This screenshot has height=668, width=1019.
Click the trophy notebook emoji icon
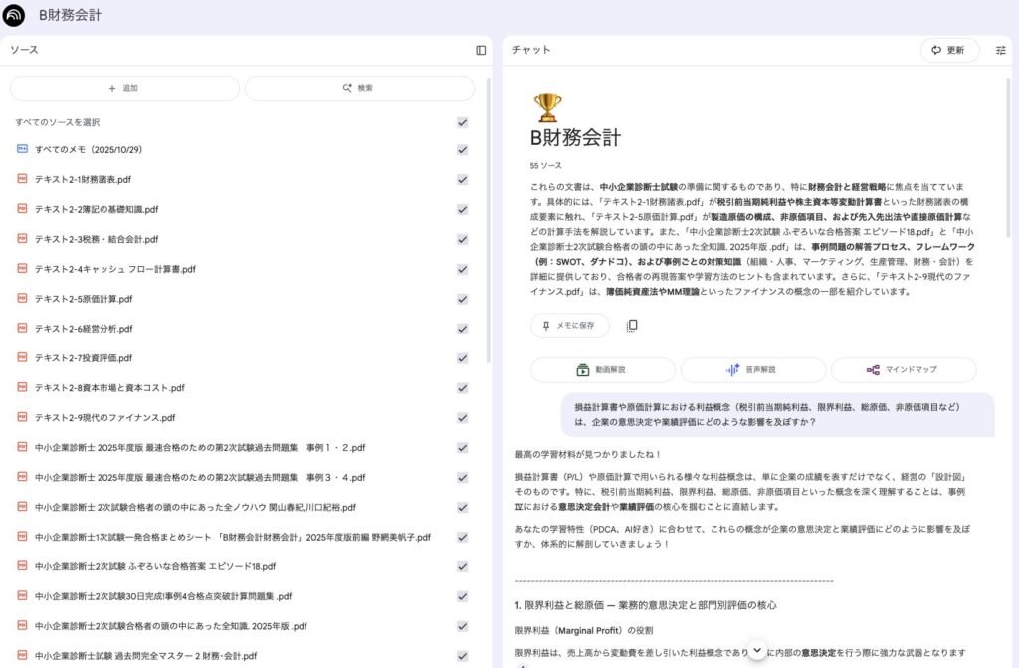(546, 107)
